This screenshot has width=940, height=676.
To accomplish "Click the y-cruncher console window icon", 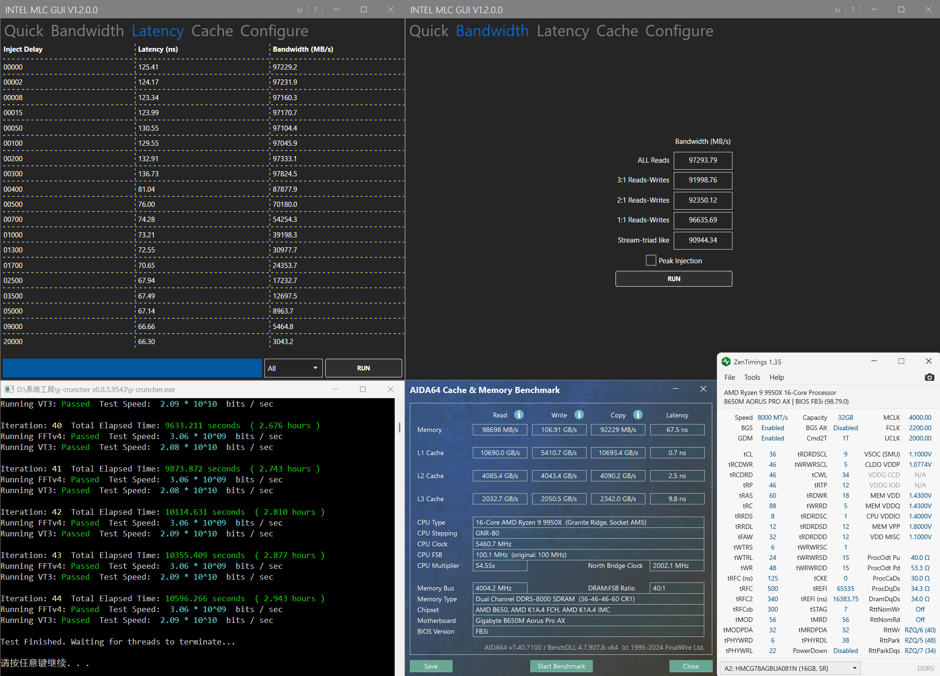I will [9, 389].
